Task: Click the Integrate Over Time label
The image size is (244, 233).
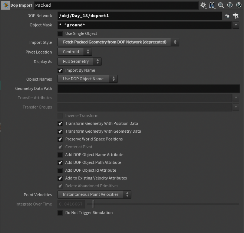Action: click(x=34, y=204)
